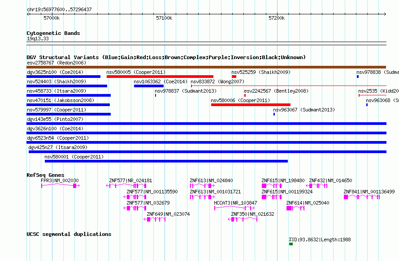
Task: Click the 57000k ruler position label
Action: click(x=52, y=18)
